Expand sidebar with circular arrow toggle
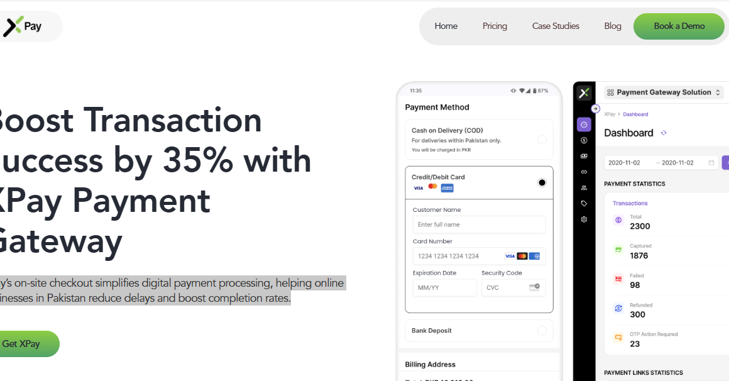This screenshot has height=381, width=729. pyautogui.click(x=596, y=109)
